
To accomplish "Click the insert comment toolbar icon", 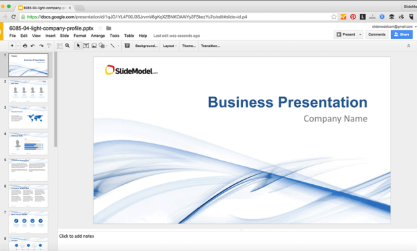I will [127, 46].
